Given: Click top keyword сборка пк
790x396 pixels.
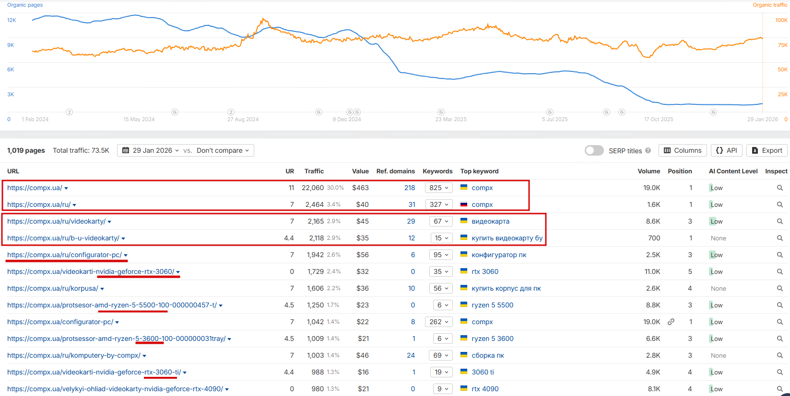Looking at the screenshot, I should (488, 355).
